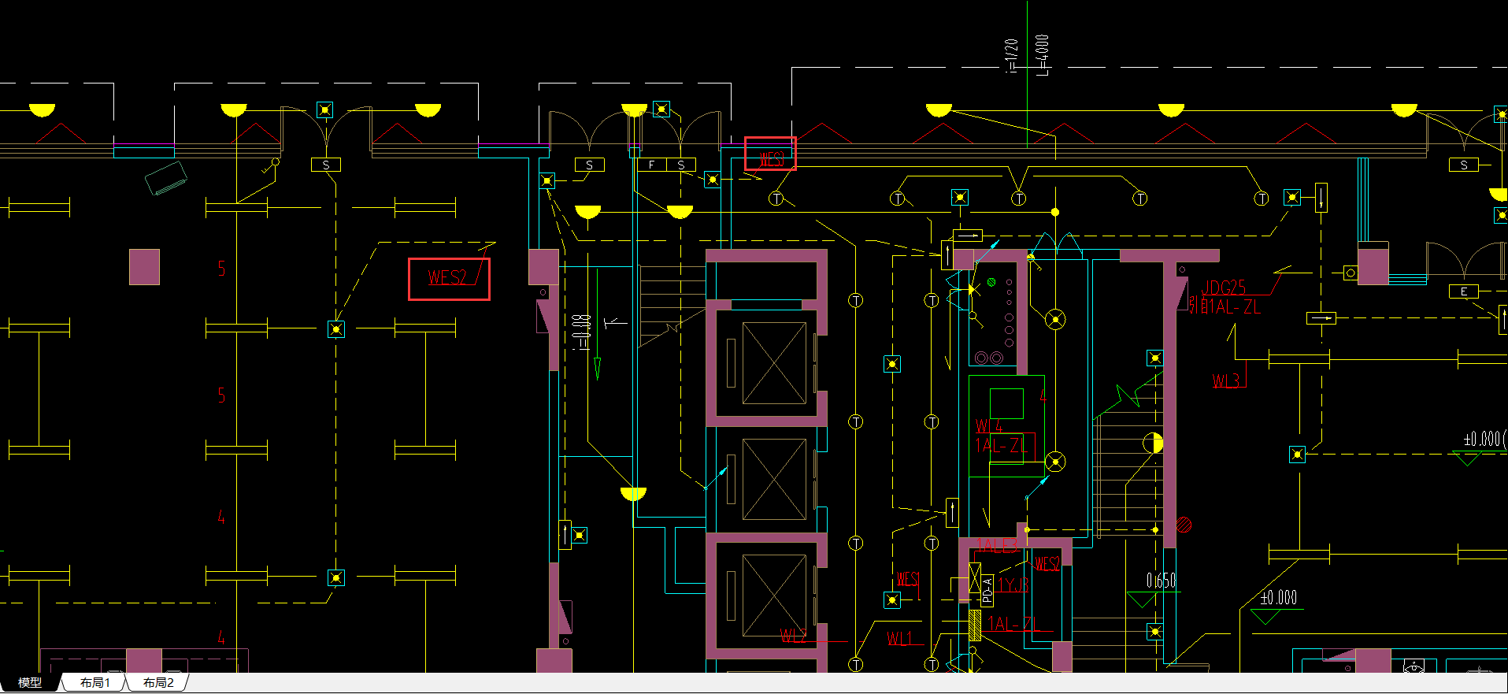Select the WES1 circuit label
Image resolution: width=1508 pixels, height=694 pixels.
click(x=907, y=579)
